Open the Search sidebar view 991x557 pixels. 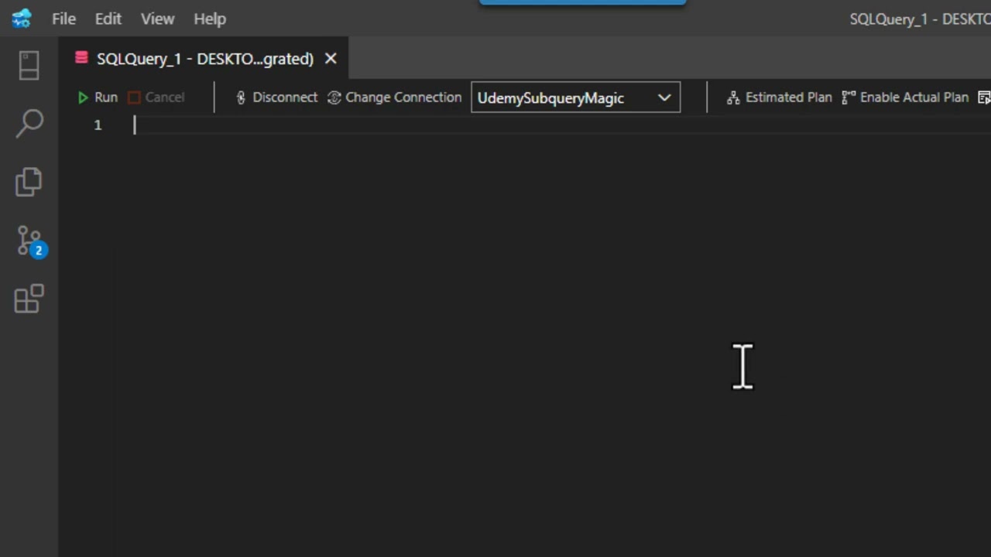[x=29, y=124]
